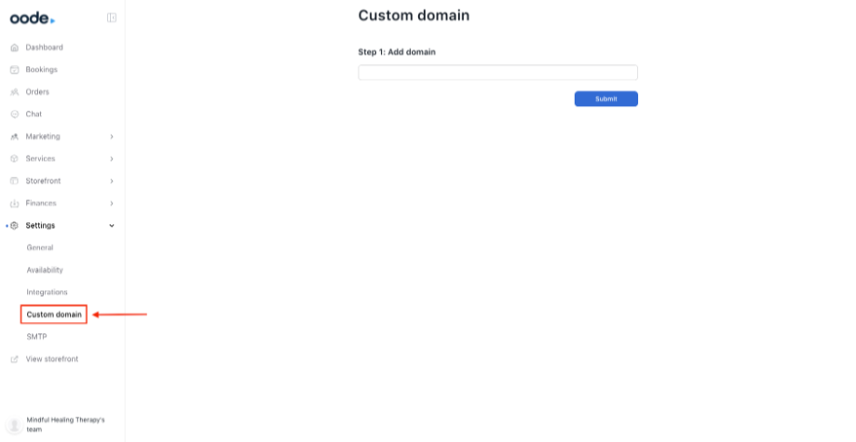Viewport: 856px width, 442px height.
Task: Click the Orders icon in the sidebar
Action: tap(14, 92)
